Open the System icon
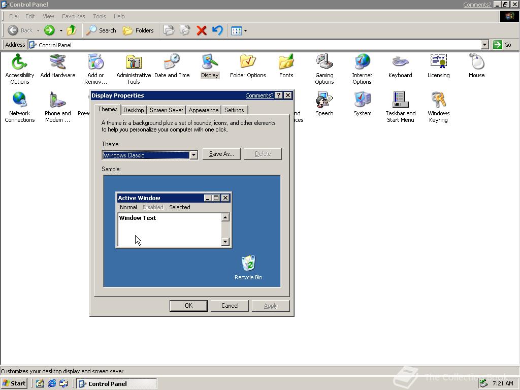Viewport: 520px width, 390px height. coord(362,104)
